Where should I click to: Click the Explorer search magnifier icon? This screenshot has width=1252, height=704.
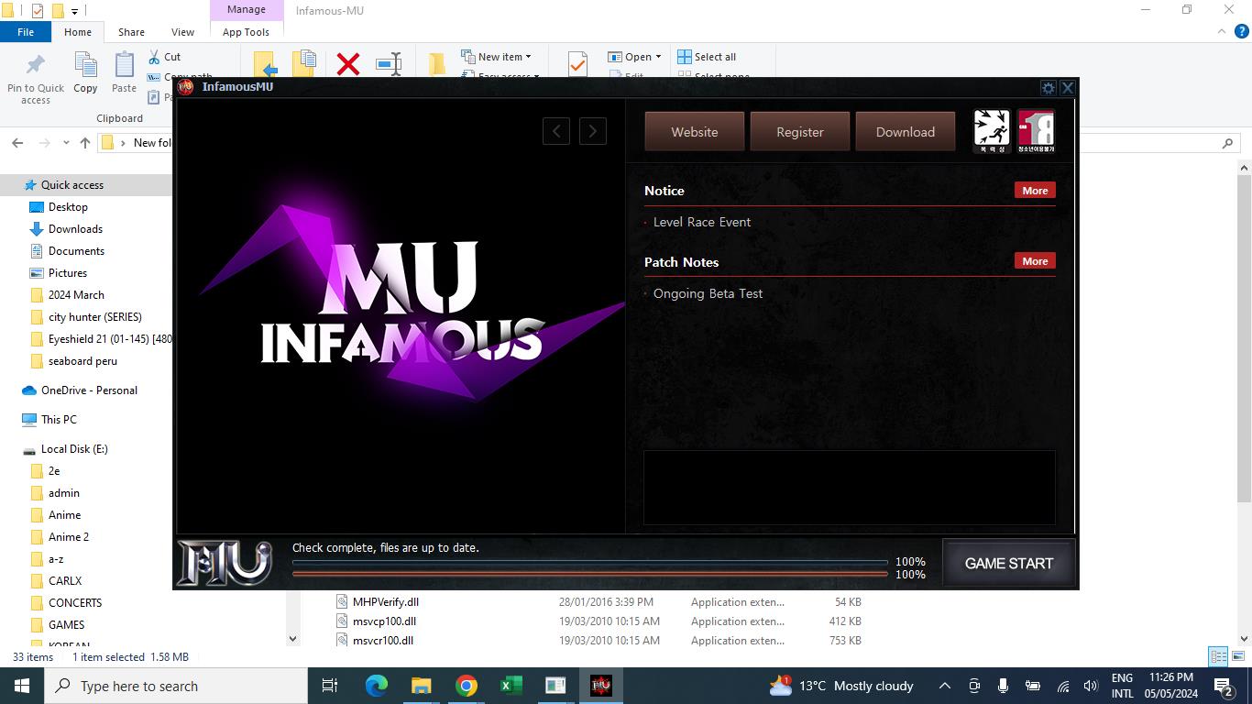1228,143
